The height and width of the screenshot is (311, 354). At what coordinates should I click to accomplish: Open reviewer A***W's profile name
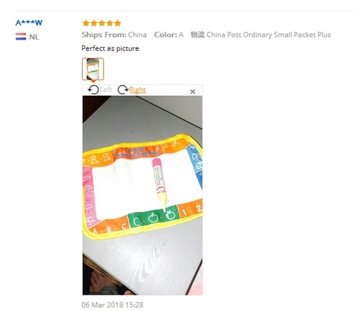[x=29, y=23]
